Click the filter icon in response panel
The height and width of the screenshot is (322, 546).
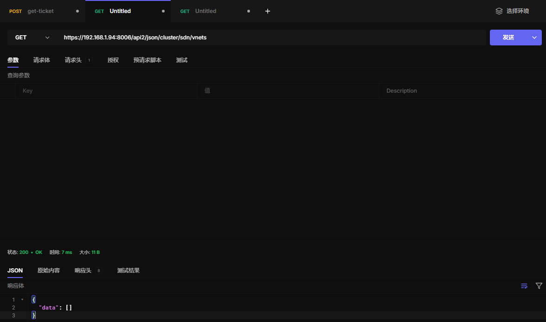click(539, 286)
